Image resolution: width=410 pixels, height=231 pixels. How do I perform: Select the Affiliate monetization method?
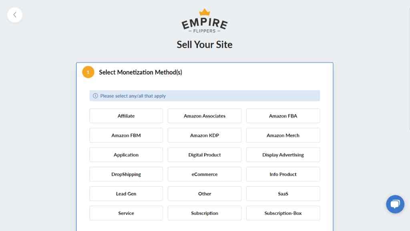point(126,115)
